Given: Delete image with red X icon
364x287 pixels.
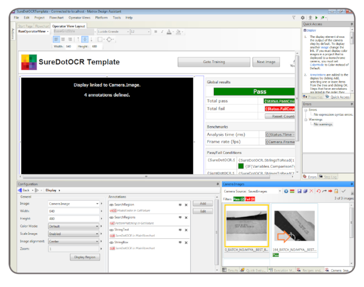Looking at the screenshot, I should (x=311, y=191).
